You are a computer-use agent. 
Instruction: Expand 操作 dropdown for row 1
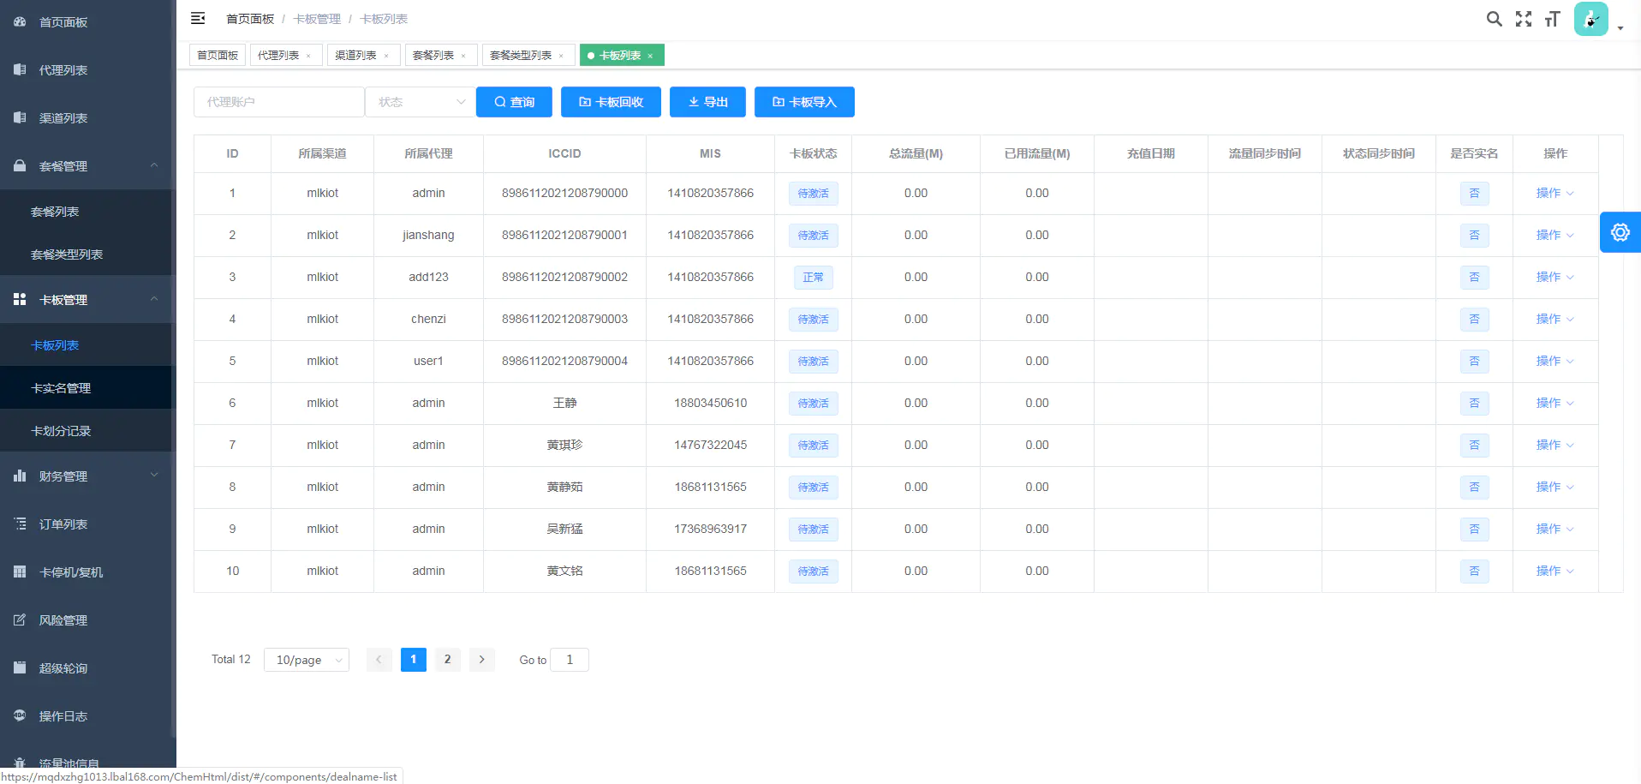pyautogui.click(x=1554, y=194)
